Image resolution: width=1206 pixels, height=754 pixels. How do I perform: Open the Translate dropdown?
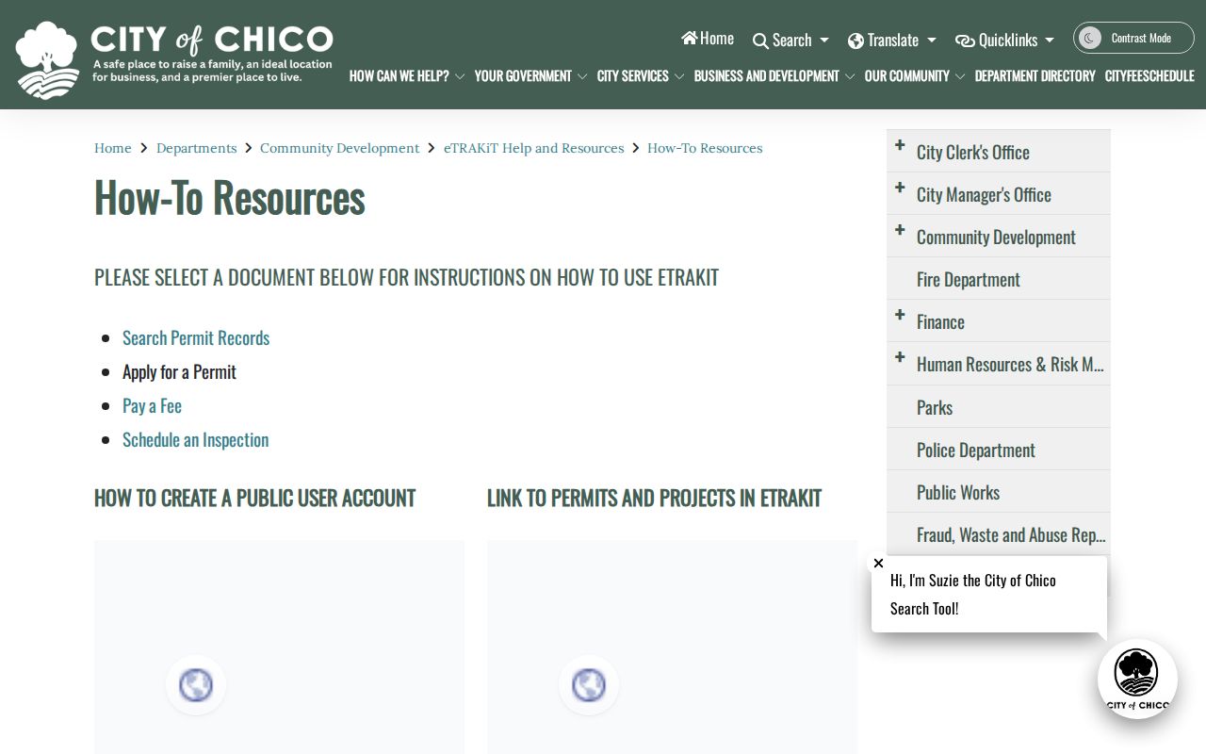(x=892, y=41)
